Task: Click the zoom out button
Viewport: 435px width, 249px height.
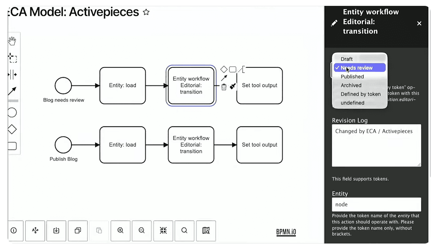Action: tap(142, 230)
